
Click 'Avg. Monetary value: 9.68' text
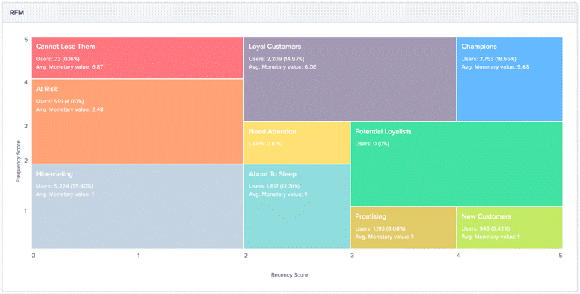point(495,67)
